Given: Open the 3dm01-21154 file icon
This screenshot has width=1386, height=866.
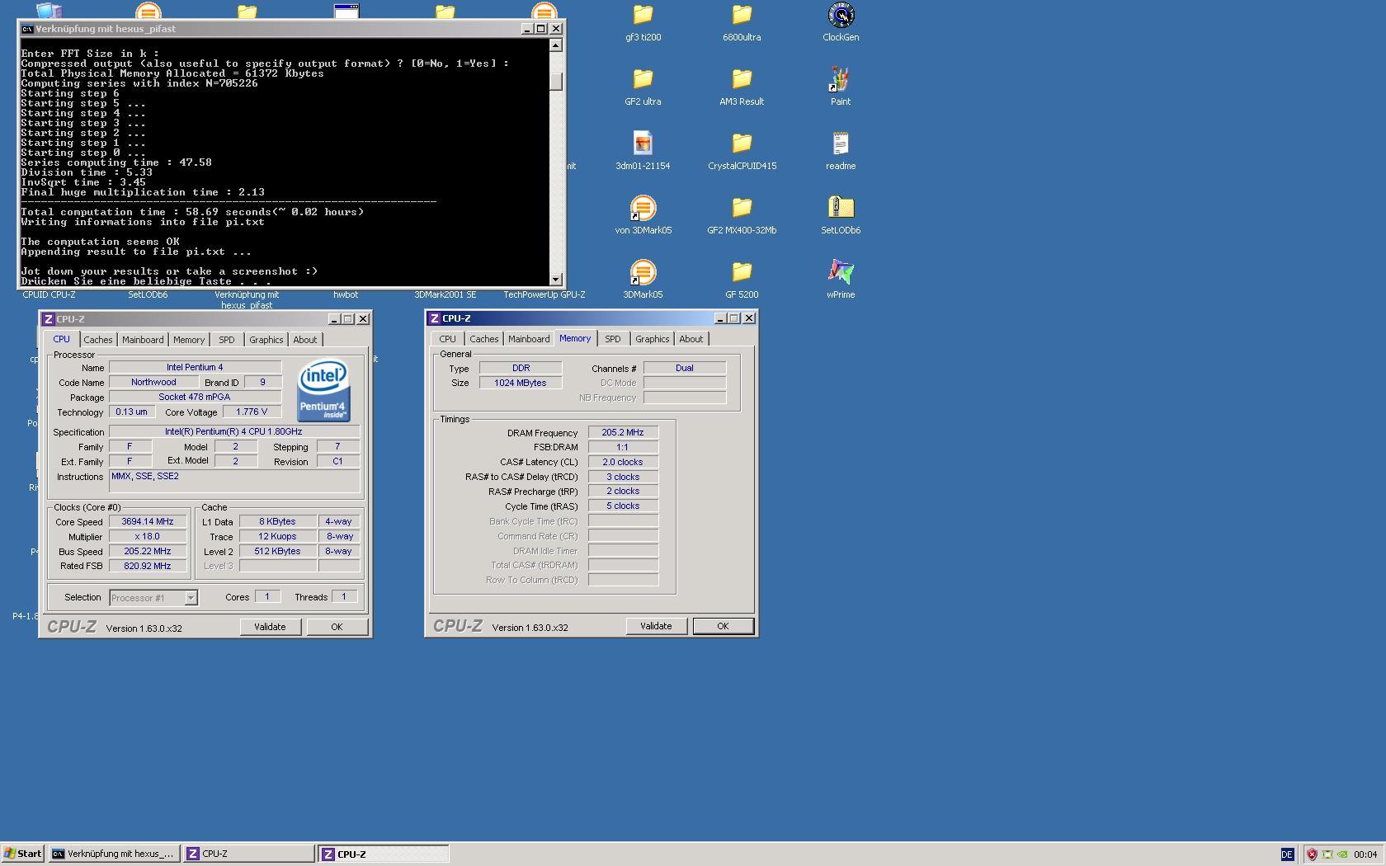Looking at the screenshot, I should 643,144.
